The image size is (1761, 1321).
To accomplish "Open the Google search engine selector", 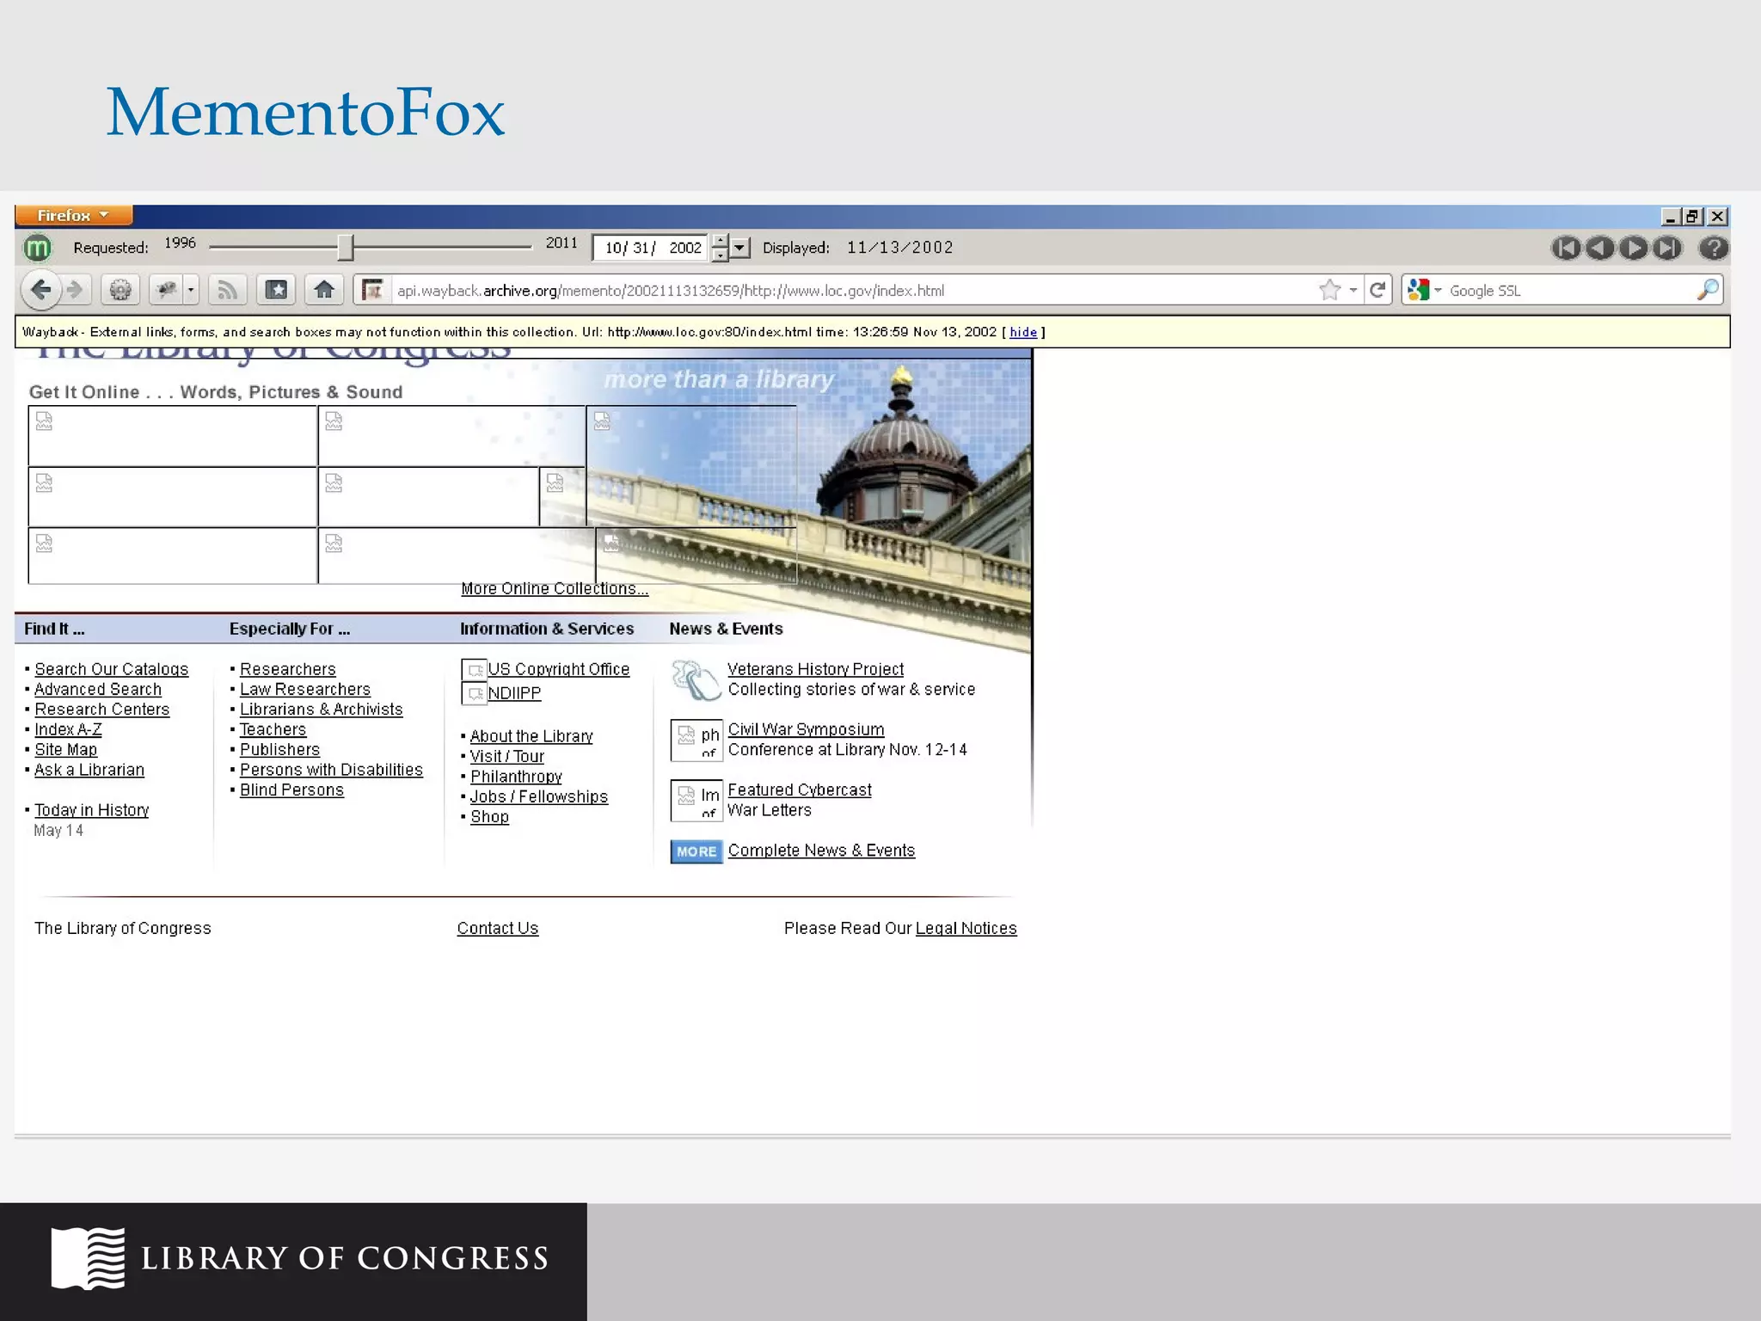I will pos(1424,291).
